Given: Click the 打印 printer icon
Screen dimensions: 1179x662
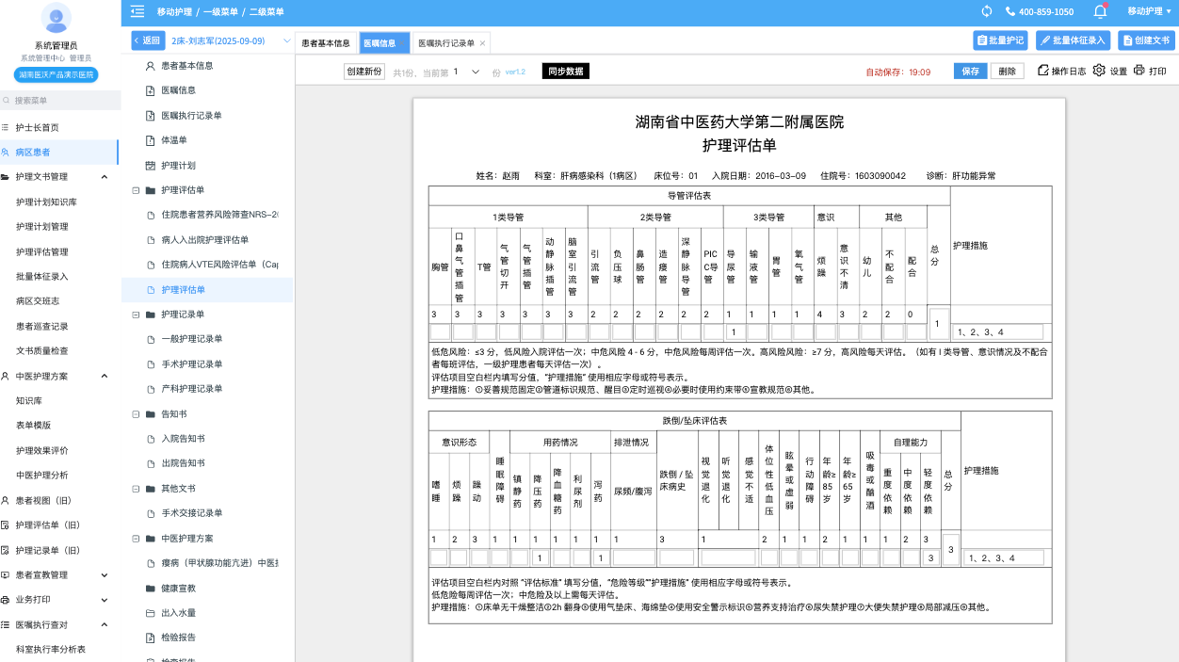Looking at the screenshot, I should tap(1139, 71).
